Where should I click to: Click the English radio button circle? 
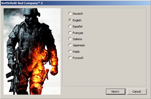tap(70, 20)
